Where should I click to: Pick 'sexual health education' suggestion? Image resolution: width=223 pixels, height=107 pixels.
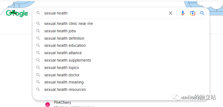click(x=121, y=45)
